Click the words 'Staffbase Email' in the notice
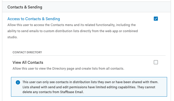Image resolution: width=174 pixels, height=101 pixels. (72, 92)
